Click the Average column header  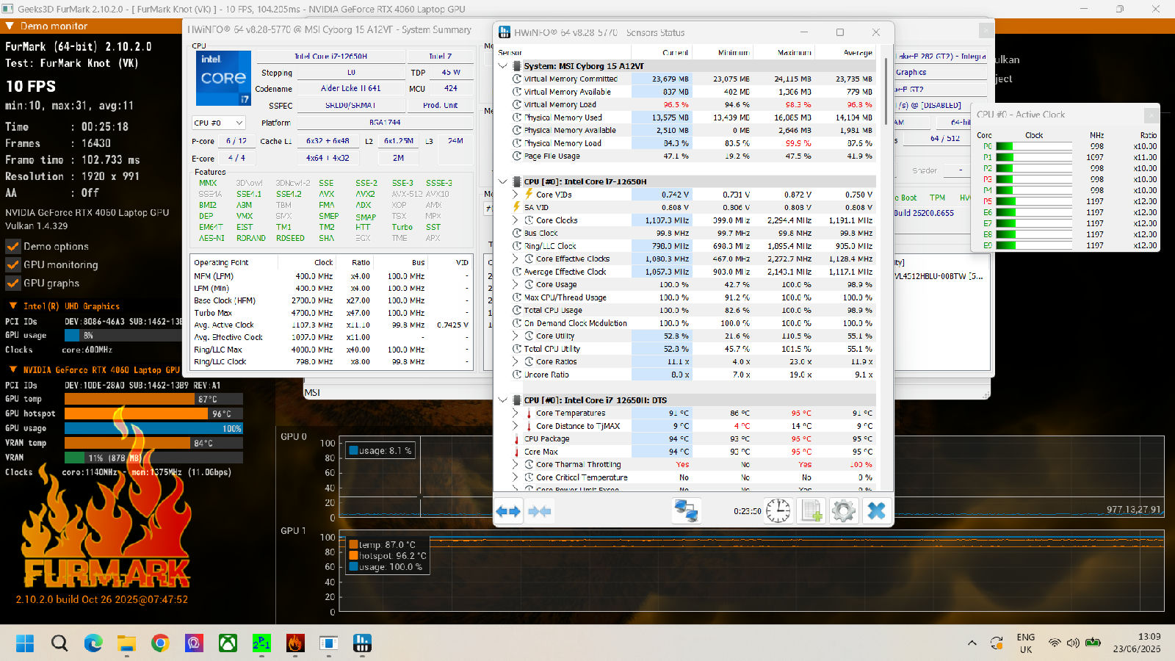tap(857, 53)
